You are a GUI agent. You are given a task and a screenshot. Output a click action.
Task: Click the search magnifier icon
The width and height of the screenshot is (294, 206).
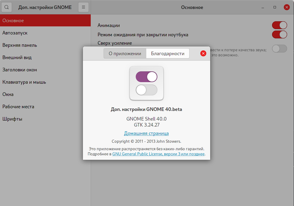pos(7,7)
